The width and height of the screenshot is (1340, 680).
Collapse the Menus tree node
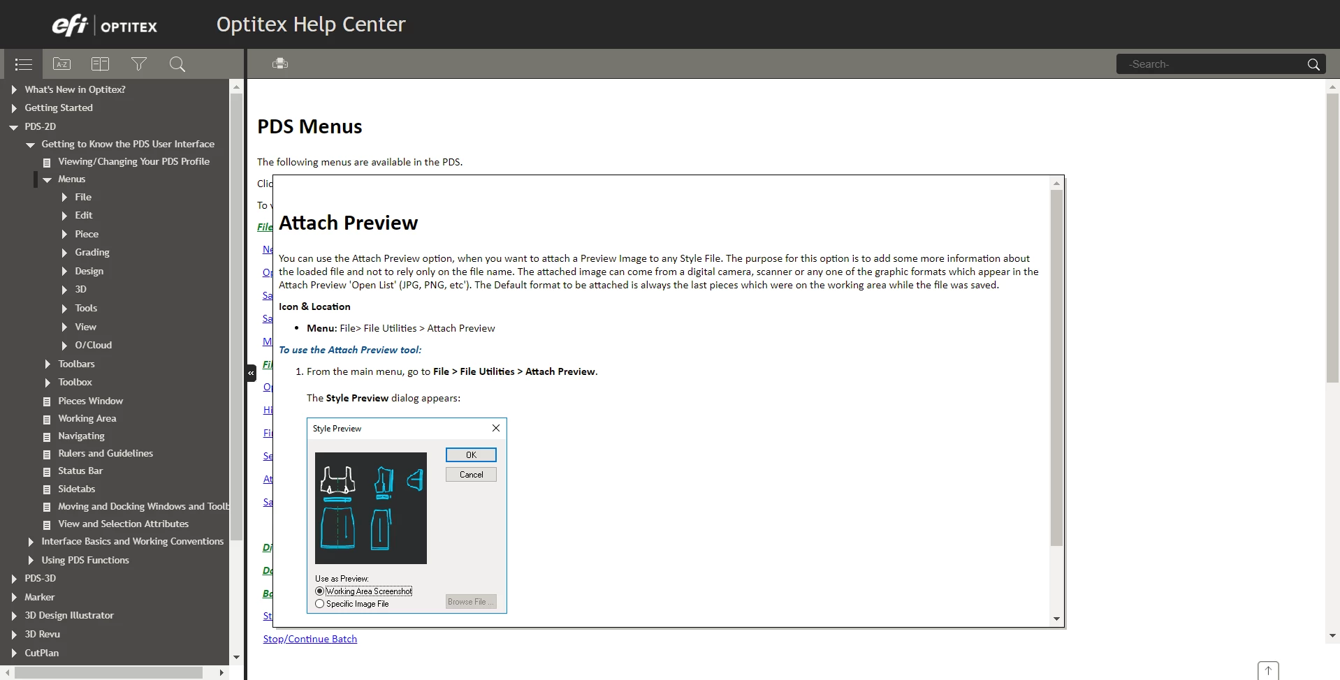[47, 179]
